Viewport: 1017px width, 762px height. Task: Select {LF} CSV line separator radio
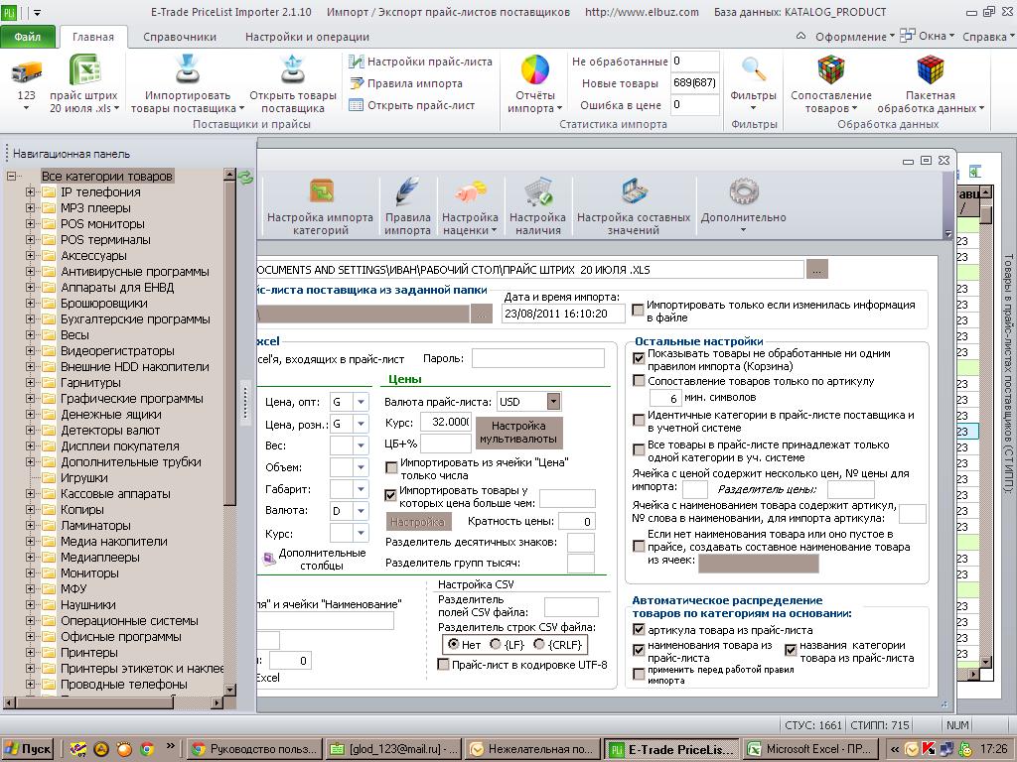coord(496,644)
